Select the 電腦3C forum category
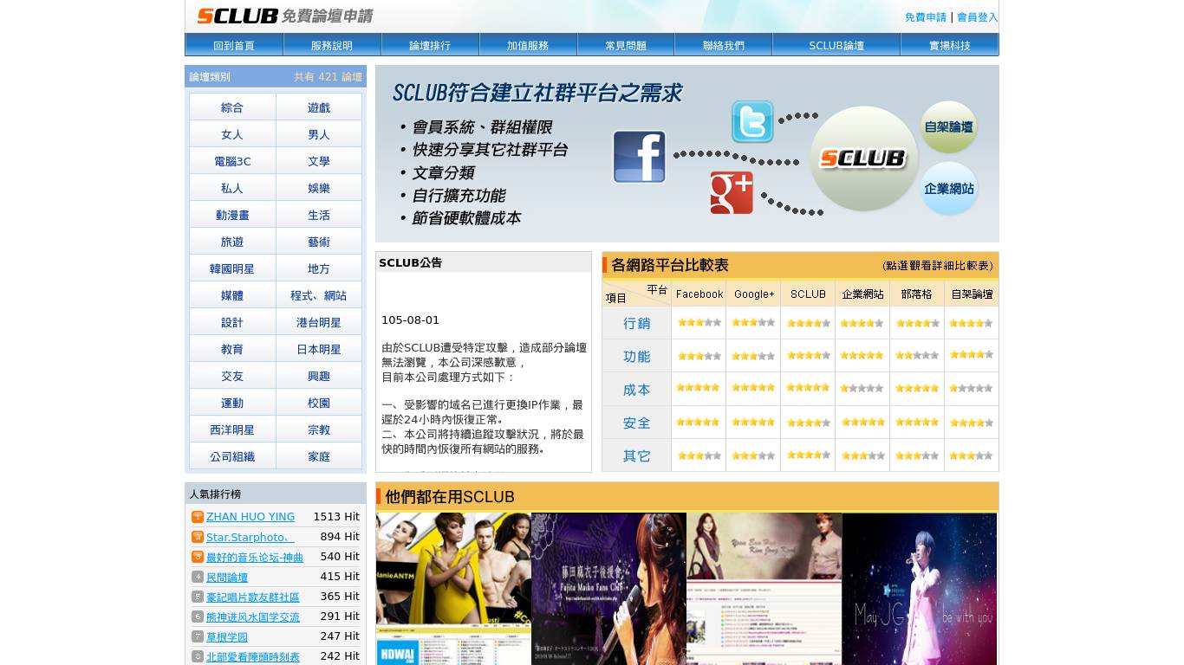This screenshot has height=665, width=1184. coord(232,161)
